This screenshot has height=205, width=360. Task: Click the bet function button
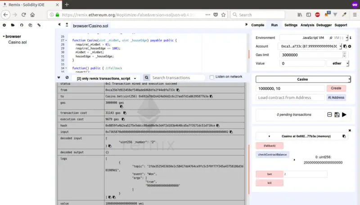click(x=270, y=174)
